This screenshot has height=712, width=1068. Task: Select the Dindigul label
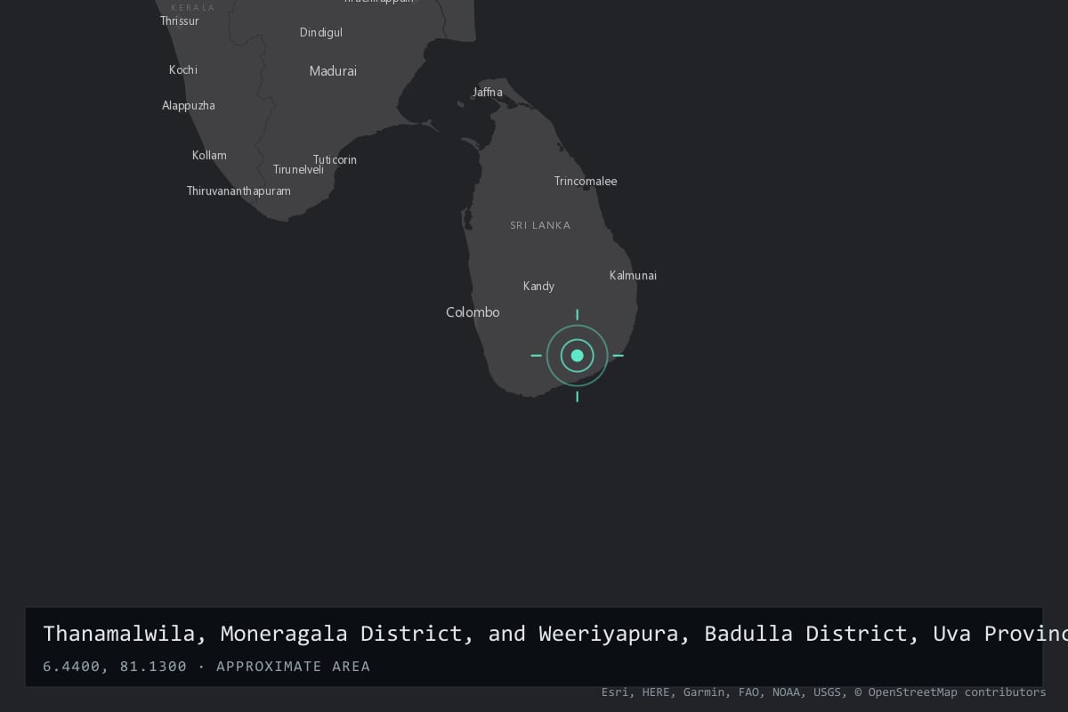(321, 33)
